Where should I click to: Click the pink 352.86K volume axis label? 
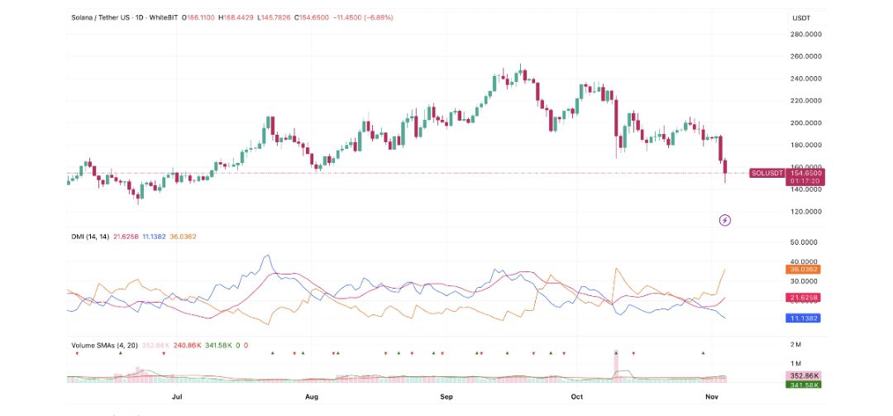point(805,375)
